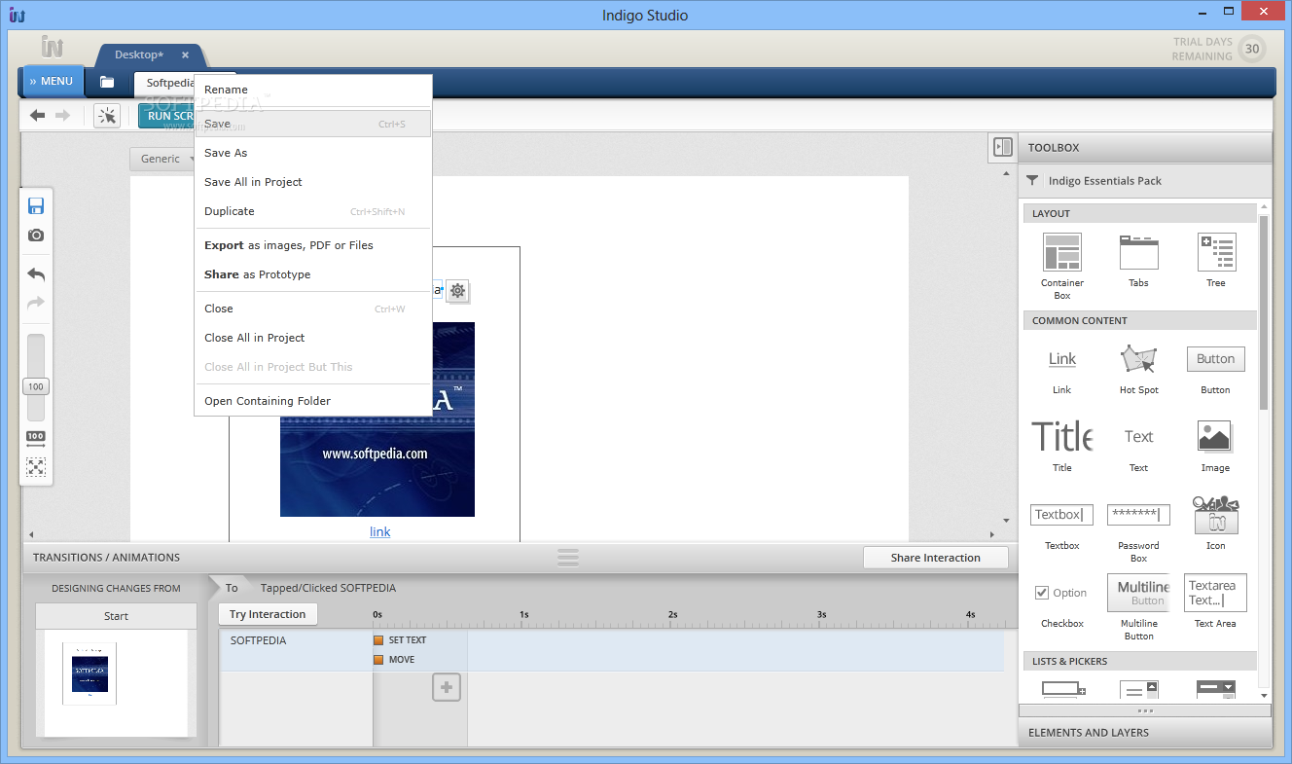This screenshot has height=764, width=1292.
Task: Collapse the toolbox panel with toggle icon
Action: [1002, 147]
